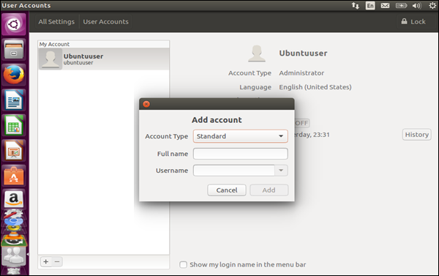Expand the Username suggestions dropdown arrow
The width and height of the screenshot is (439, 276).
pos(281,171)
